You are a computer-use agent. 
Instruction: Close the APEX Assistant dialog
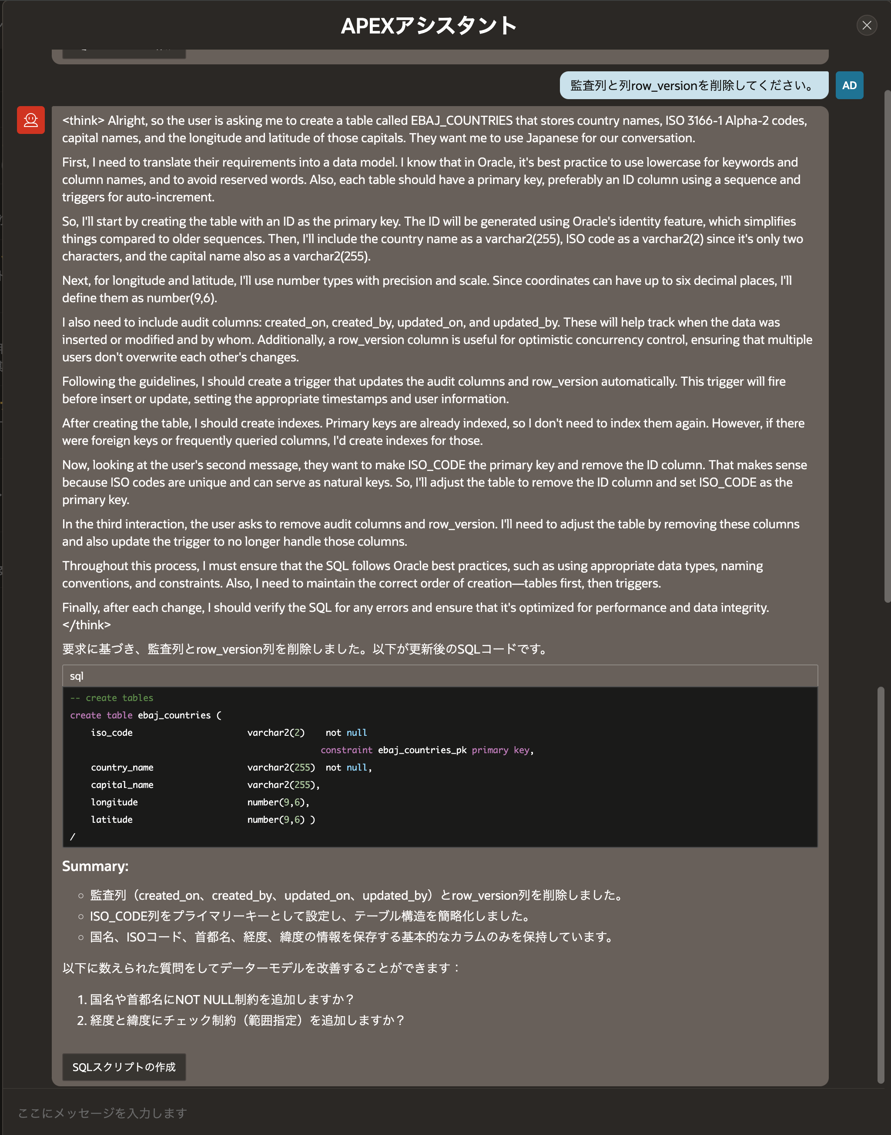click(867, 25)
